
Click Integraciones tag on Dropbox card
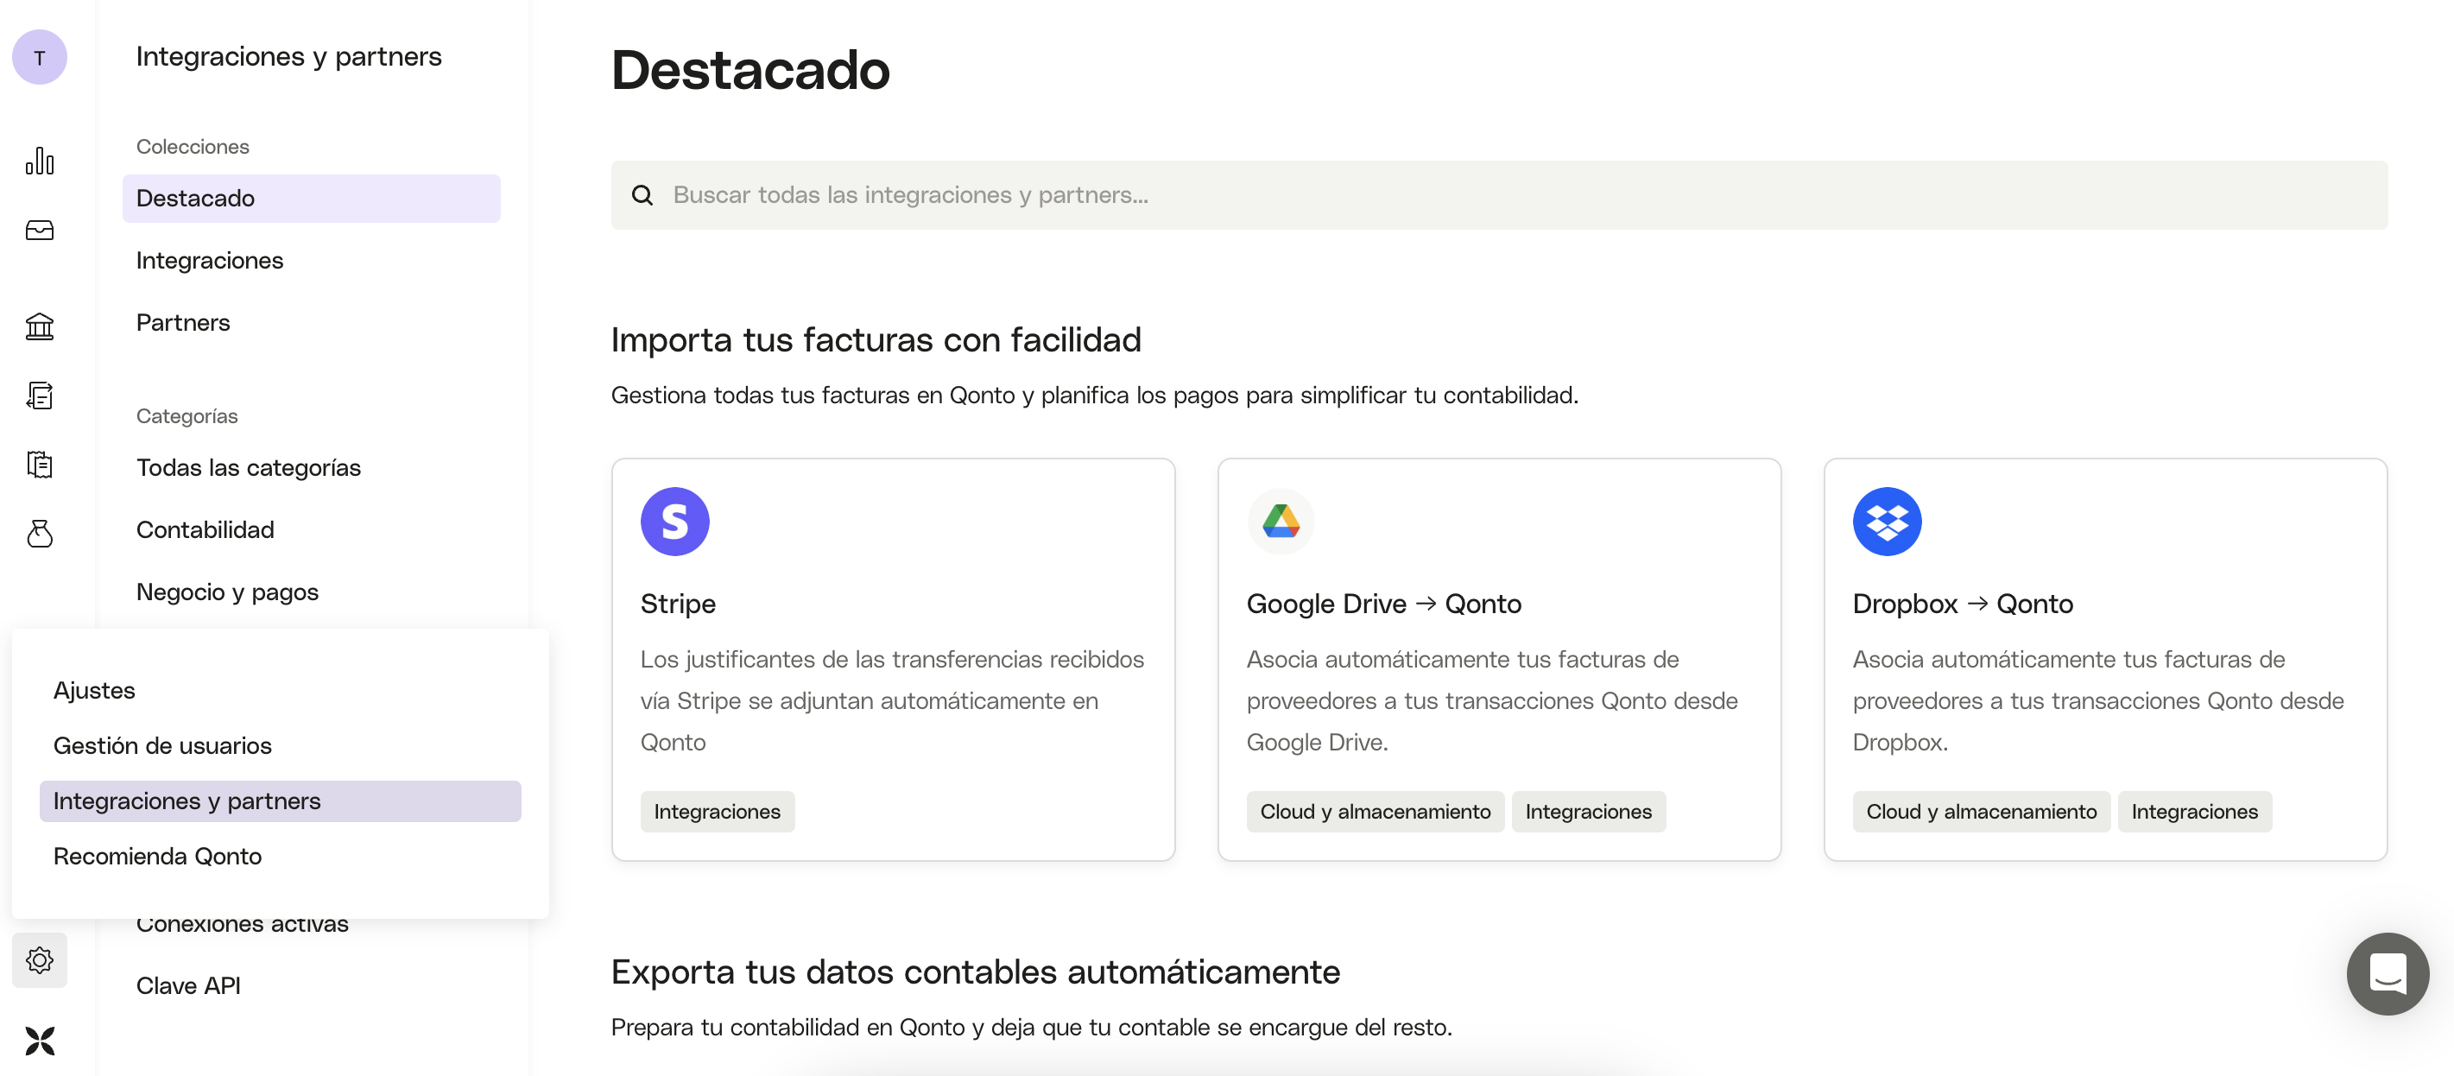2194,812
